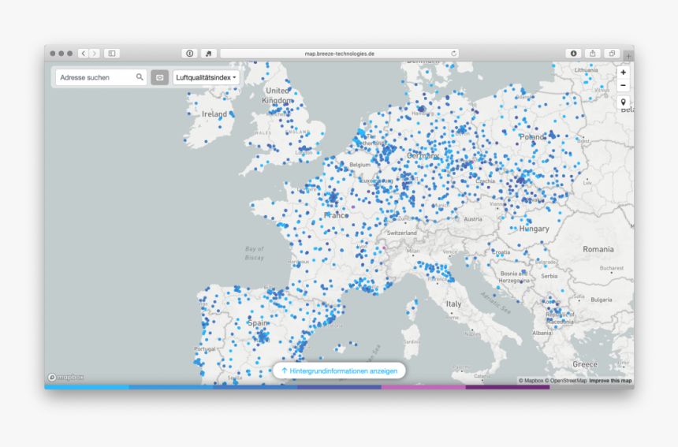Click the gray legend segment at bar end

pos(592,387)
